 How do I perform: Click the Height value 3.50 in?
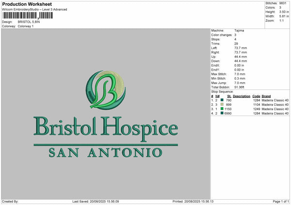[x=284, y=12]
